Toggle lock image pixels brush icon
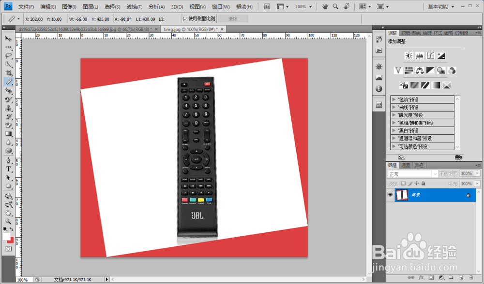The image size is (484, 284). coord(410,183)
